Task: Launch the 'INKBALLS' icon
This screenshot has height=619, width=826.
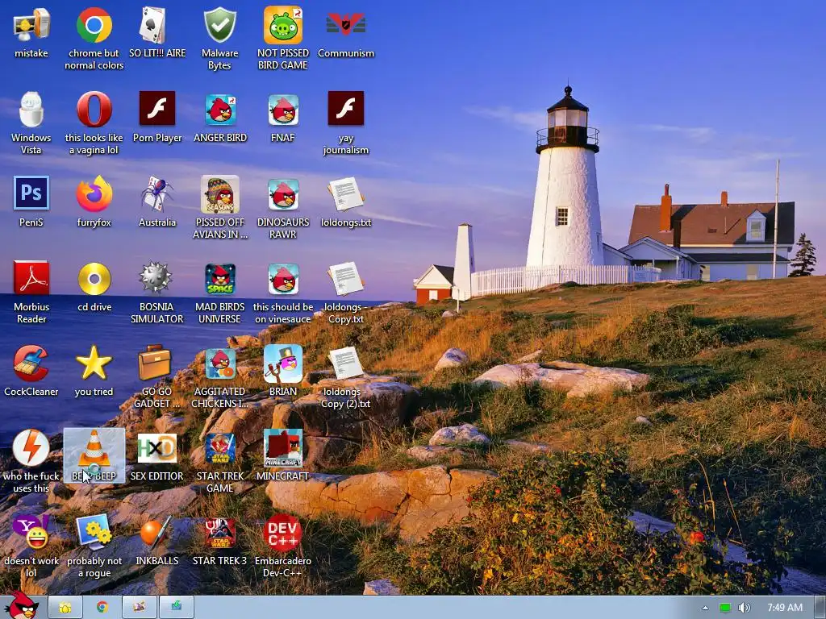Action: (156, 532)
